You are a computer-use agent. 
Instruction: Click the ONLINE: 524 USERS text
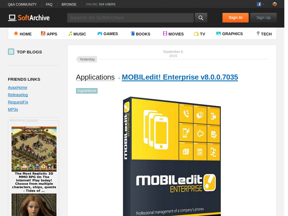click(100, 4)
